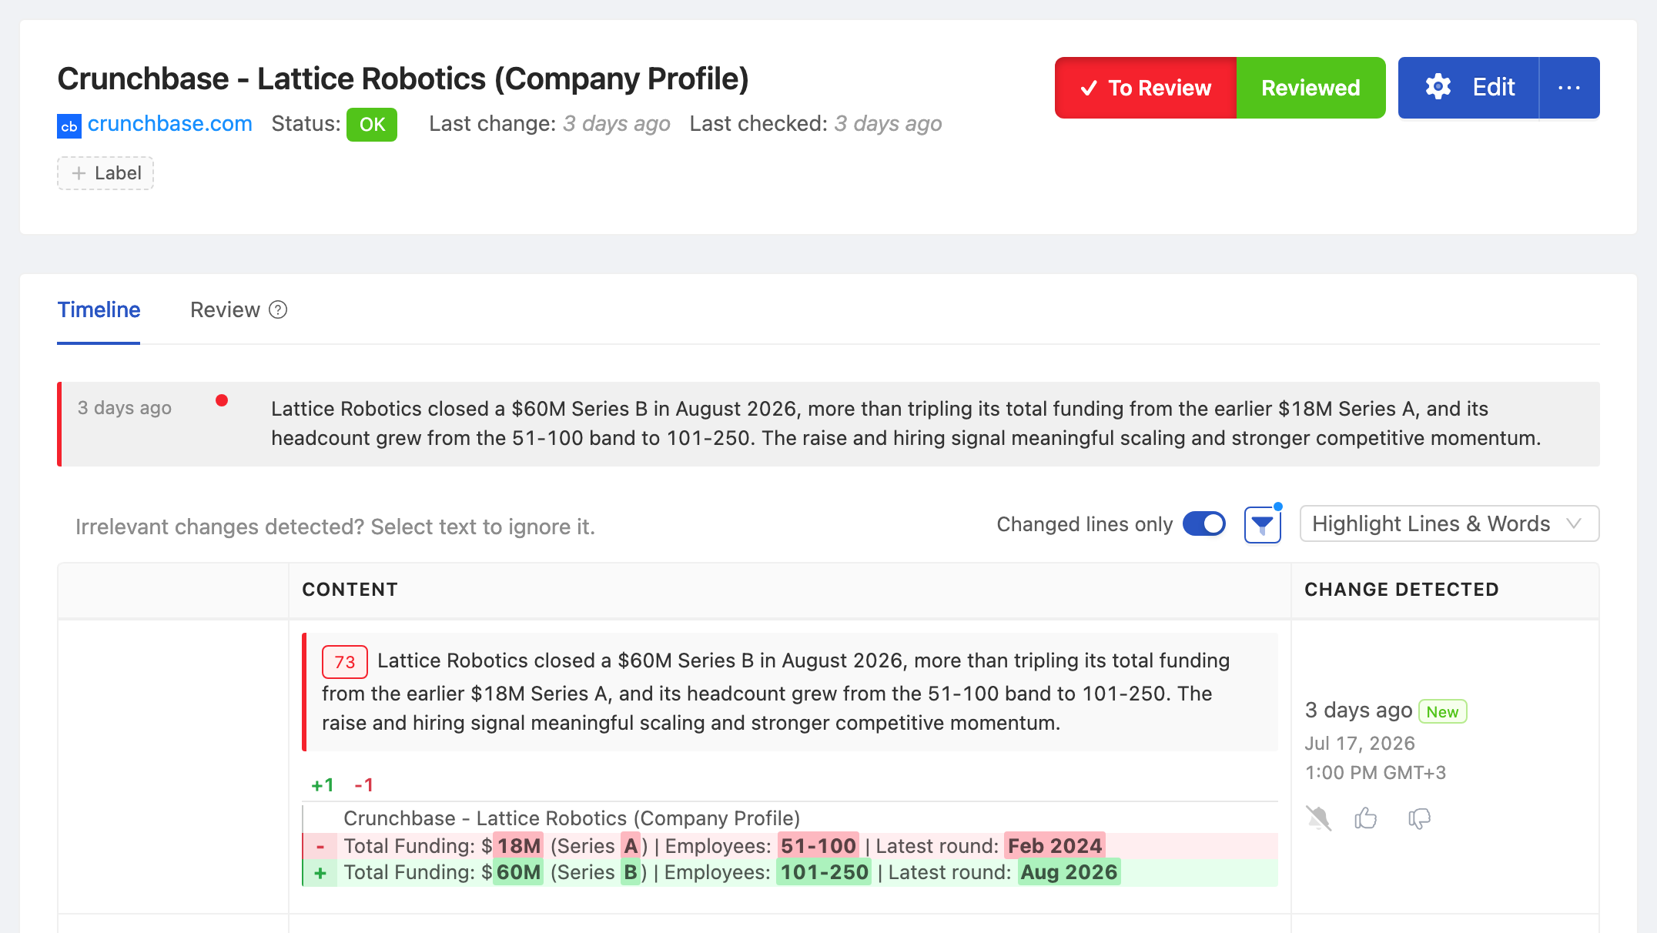Click the Last change 3 days ago text
Screen dimensions: 1657x933
coord(549,124)
